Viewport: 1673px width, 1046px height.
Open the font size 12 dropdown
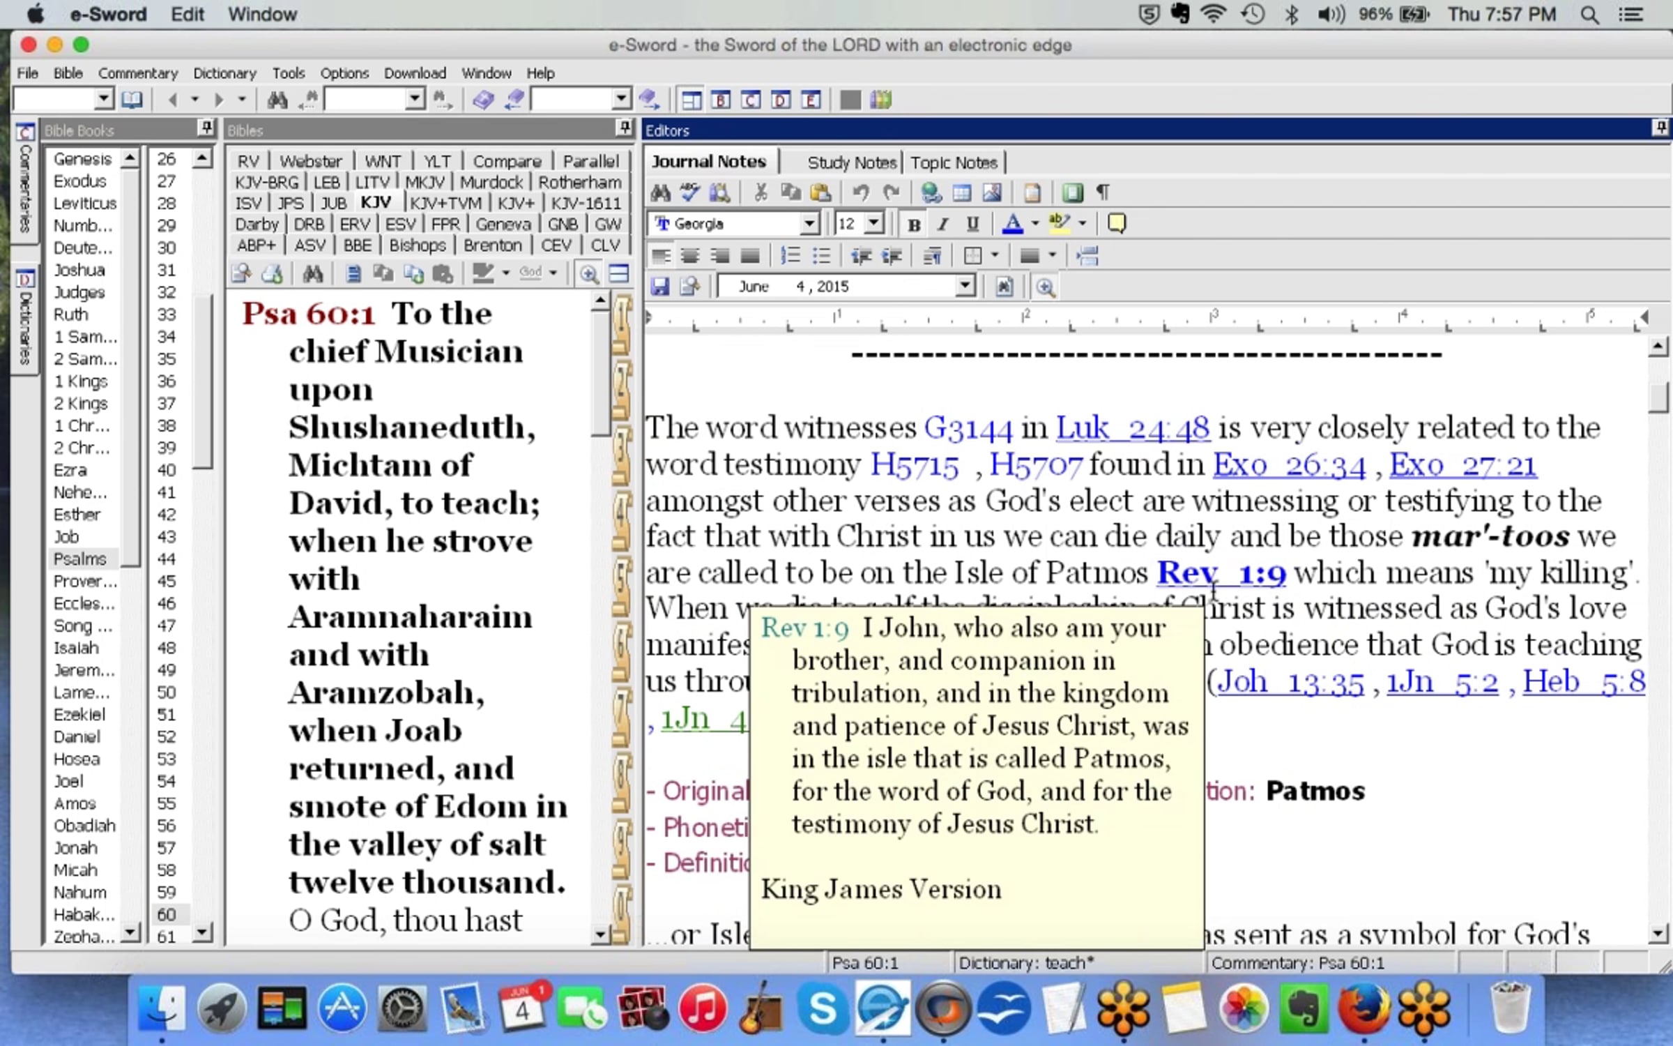click(873, 224)
